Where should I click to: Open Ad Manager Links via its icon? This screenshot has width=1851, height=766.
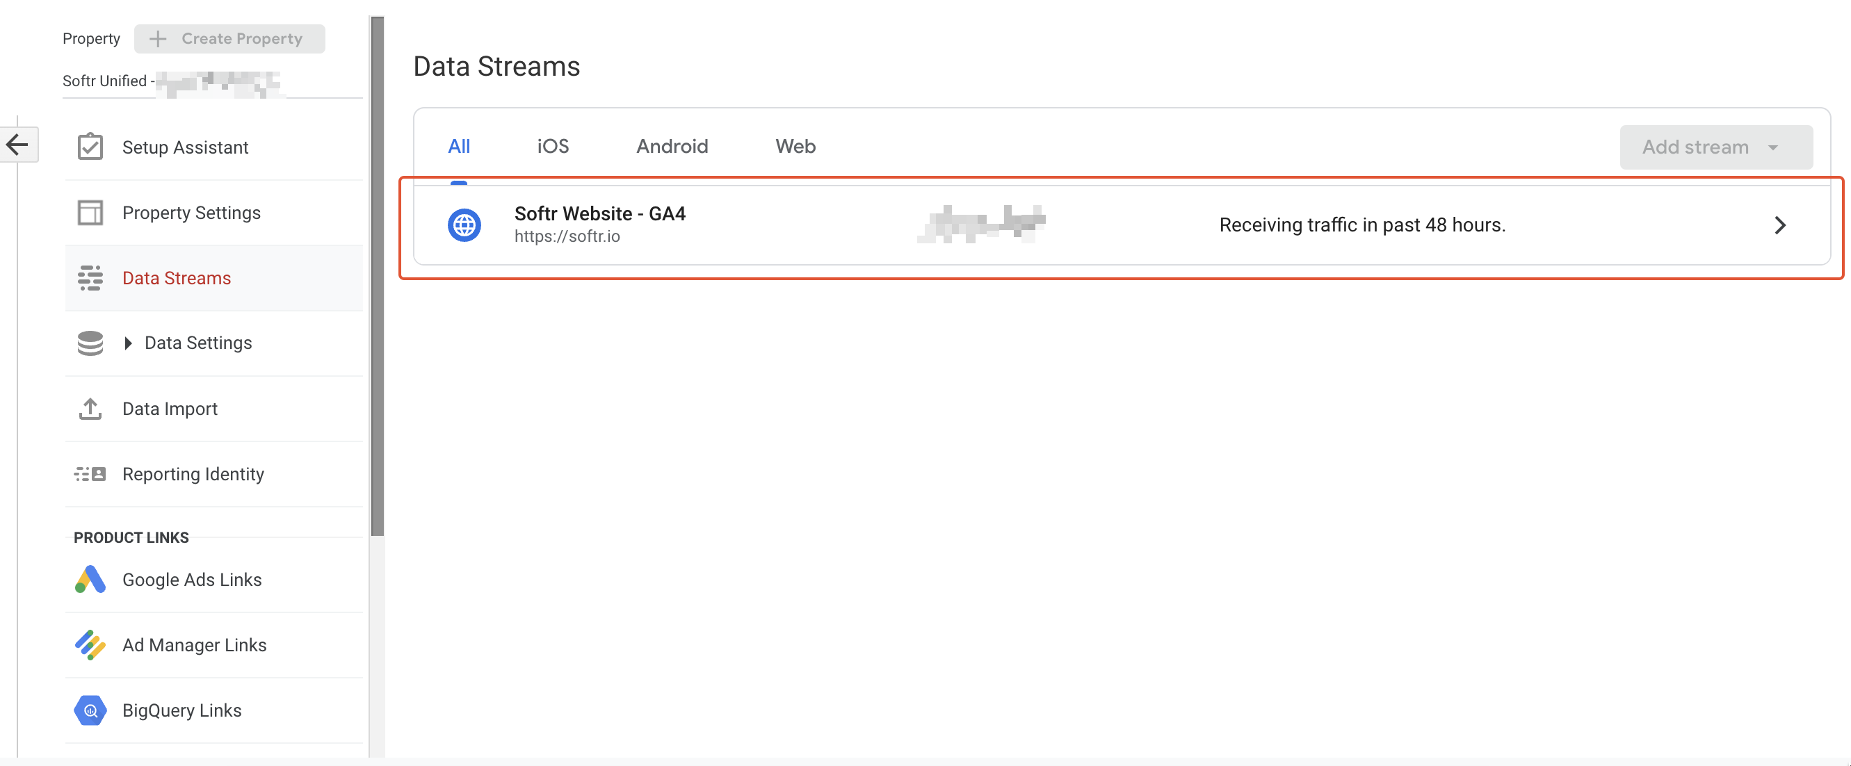coord(89,645)
